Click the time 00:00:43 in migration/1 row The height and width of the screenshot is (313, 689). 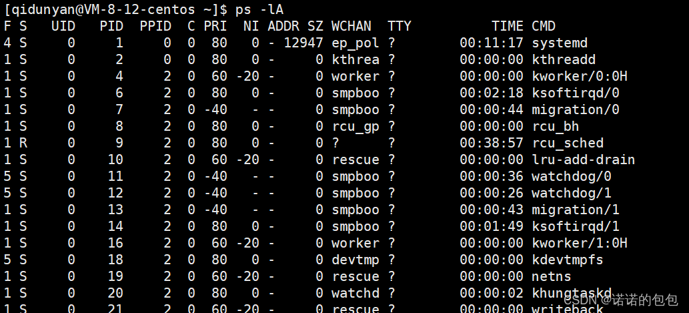coord(492,210)
